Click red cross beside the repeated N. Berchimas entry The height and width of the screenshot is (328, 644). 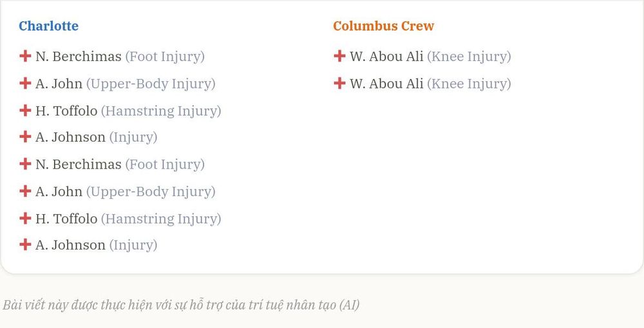coord(25,164)
